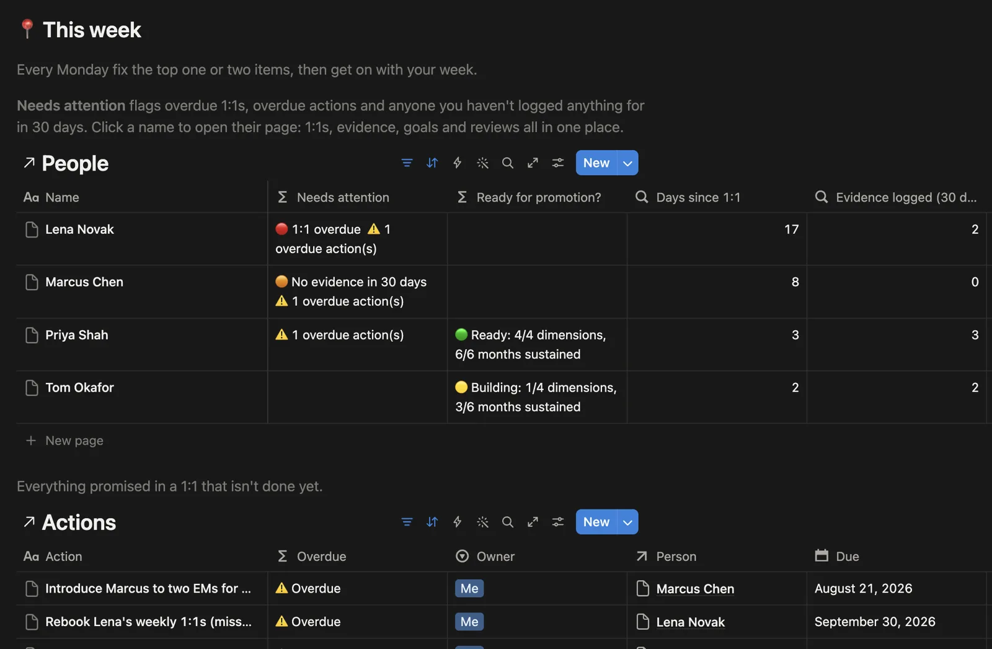
Task: Click the AI sparkle icon in Actions toolbar
Action: 482,522
